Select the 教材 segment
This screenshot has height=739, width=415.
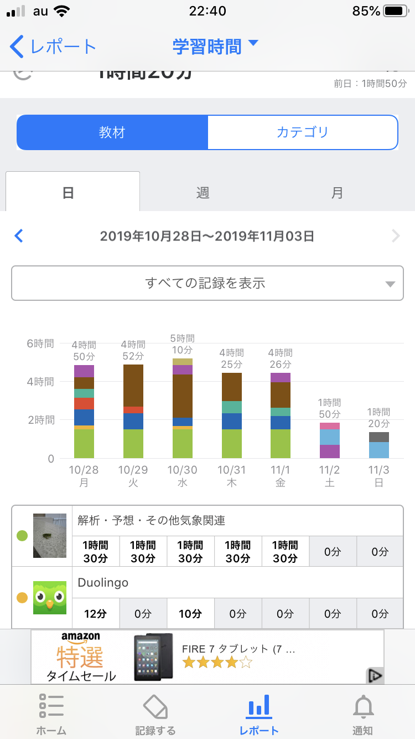click(x=112, y=132)
